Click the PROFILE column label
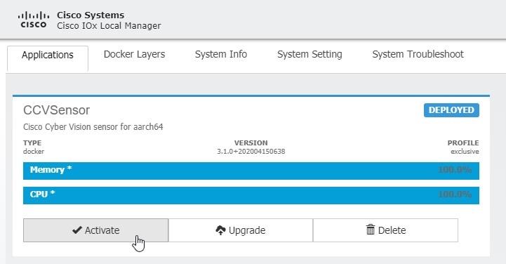 [463, 143]
